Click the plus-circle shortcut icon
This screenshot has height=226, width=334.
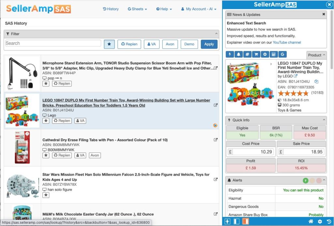coord(265,54)
